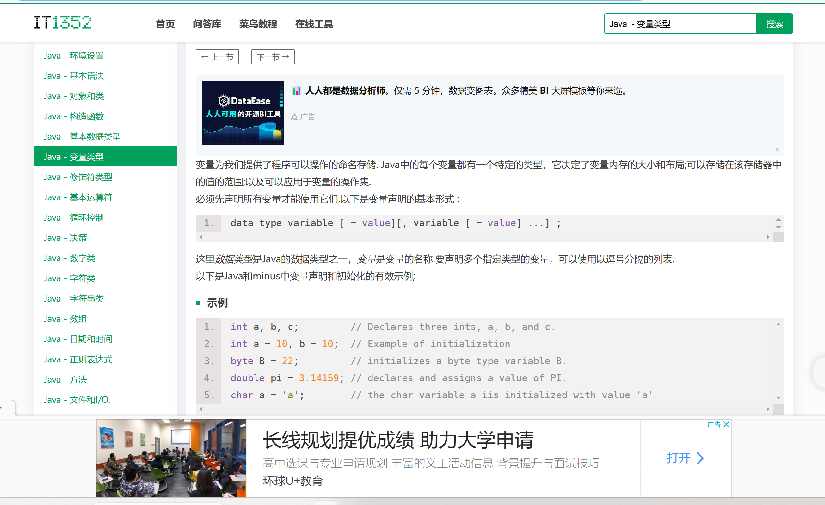The image size is (825, 505).
Task: Open Java - 基本数据类型 in sidebar
Action: 82,136
